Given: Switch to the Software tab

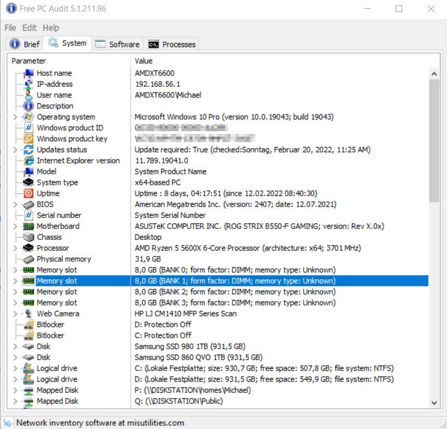Looking at the screenshot, I should [117, 44].
